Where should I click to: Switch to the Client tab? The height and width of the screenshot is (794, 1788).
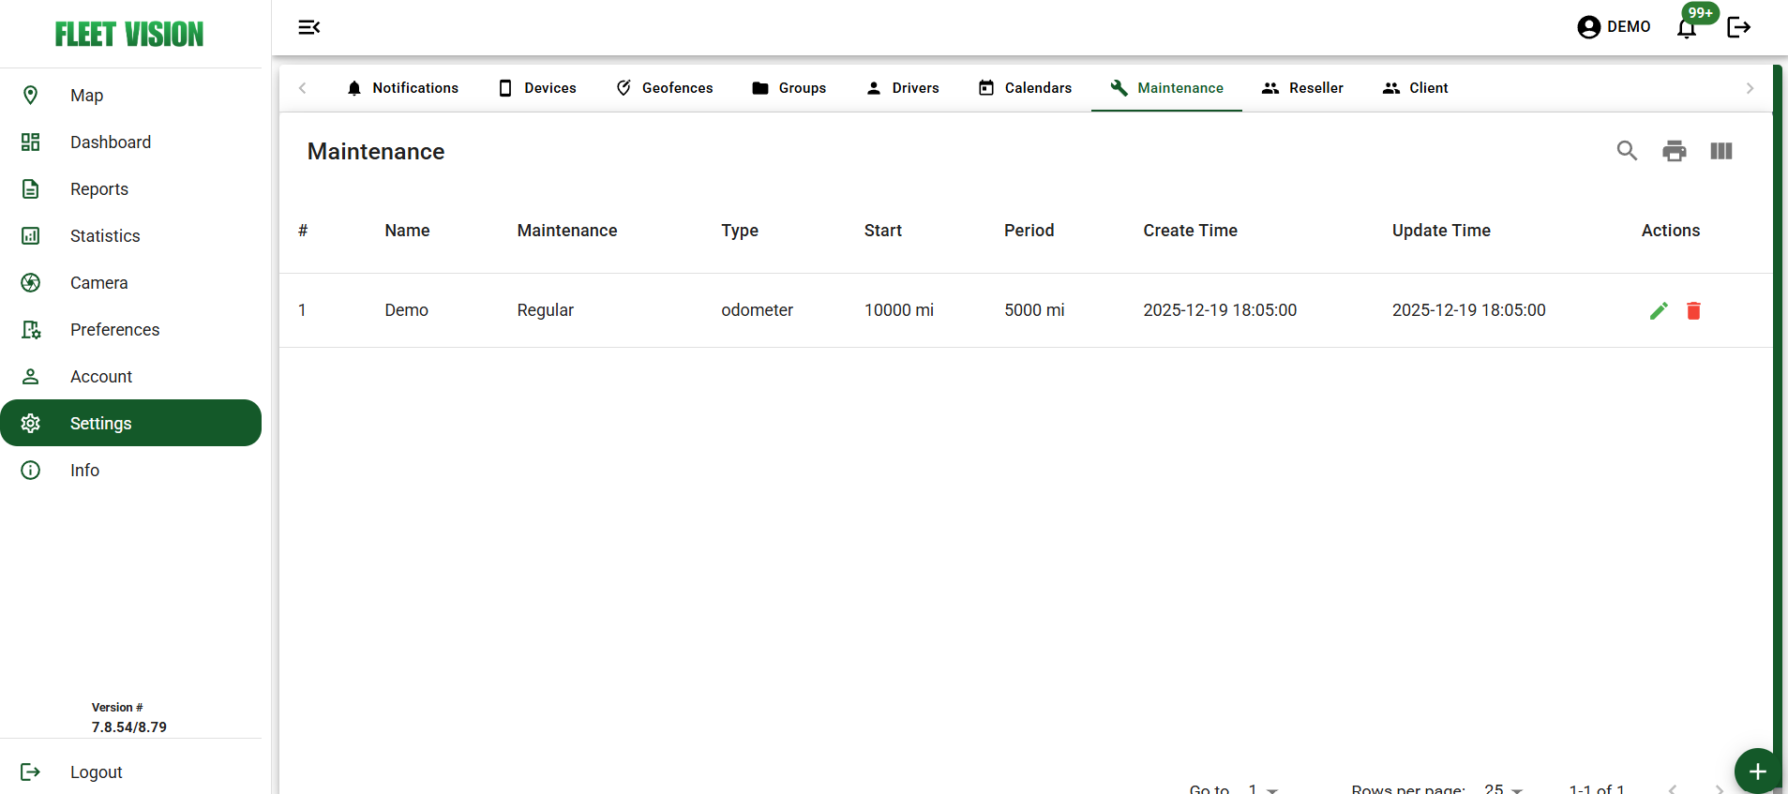1415,88
